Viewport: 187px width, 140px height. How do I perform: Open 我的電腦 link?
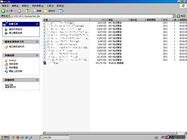click(13, 67)
